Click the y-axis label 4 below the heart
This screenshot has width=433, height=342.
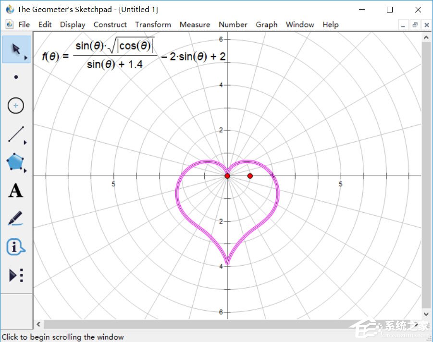tap(221, 267)
